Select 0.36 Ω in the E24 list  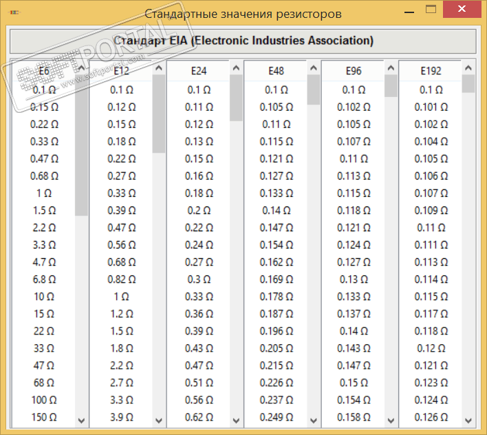pos(199,314)
